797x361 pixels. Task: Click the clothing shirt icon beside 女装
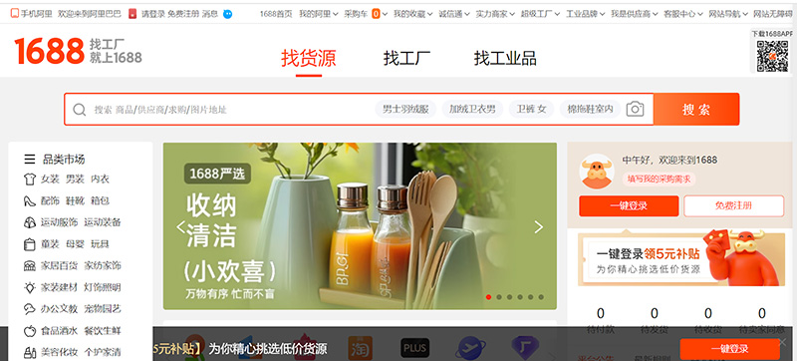[30, 179]
